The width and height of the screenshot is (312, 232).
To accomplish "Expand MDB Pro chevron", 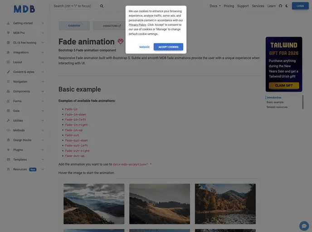I will [x=43, y=33].
